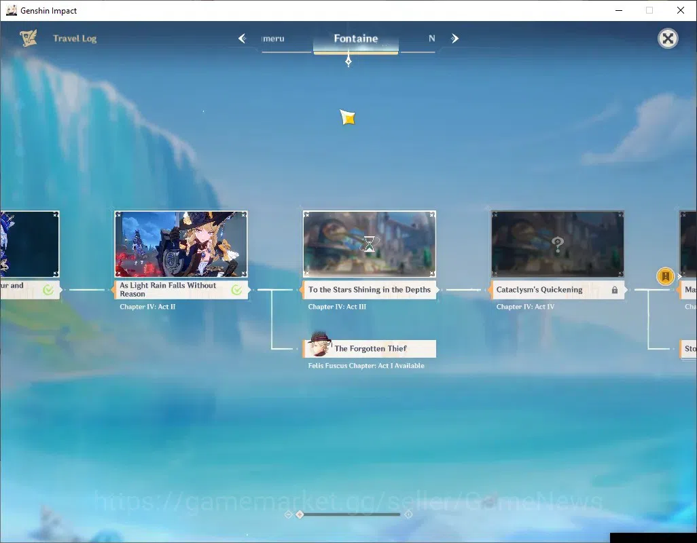Close the Travel Log with the X button
The height and width of the screenshot is (543, 697).
coord(667,39)
